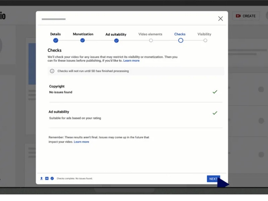Click the blue checks-complete checkmark icon
The height and width of the screenshot is (201, 268).
coord(52,178)
